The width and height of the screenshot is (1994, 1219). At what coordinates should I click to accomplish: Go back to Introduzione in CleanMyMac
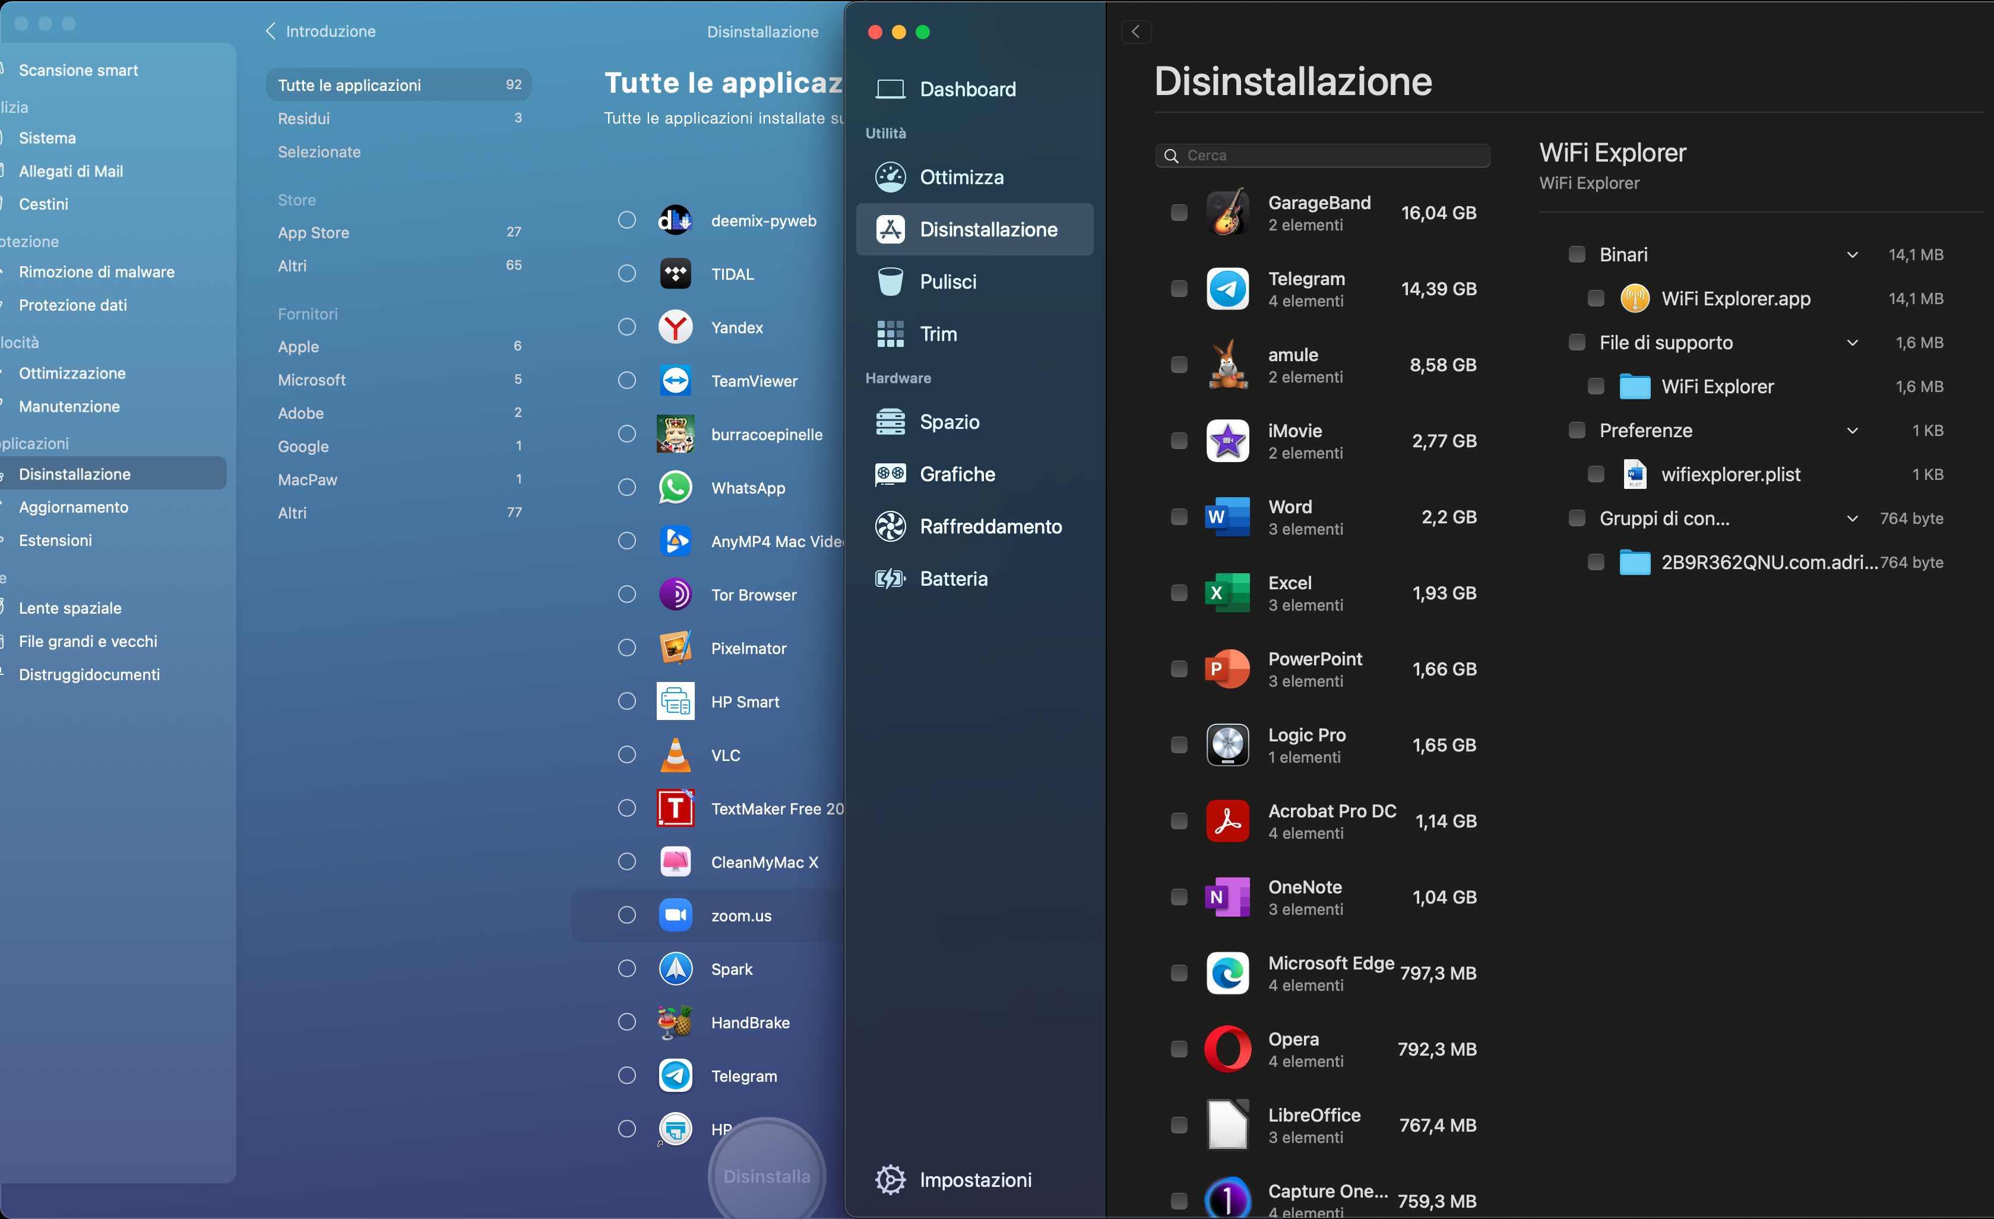point(321,31)
